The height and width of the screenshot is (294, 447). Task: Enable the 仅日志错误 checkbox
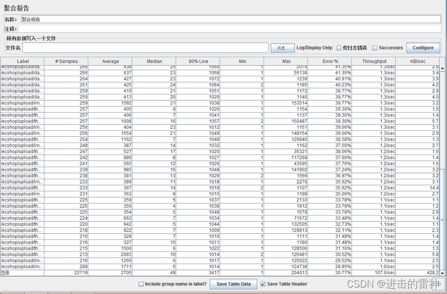pos(339,48)
